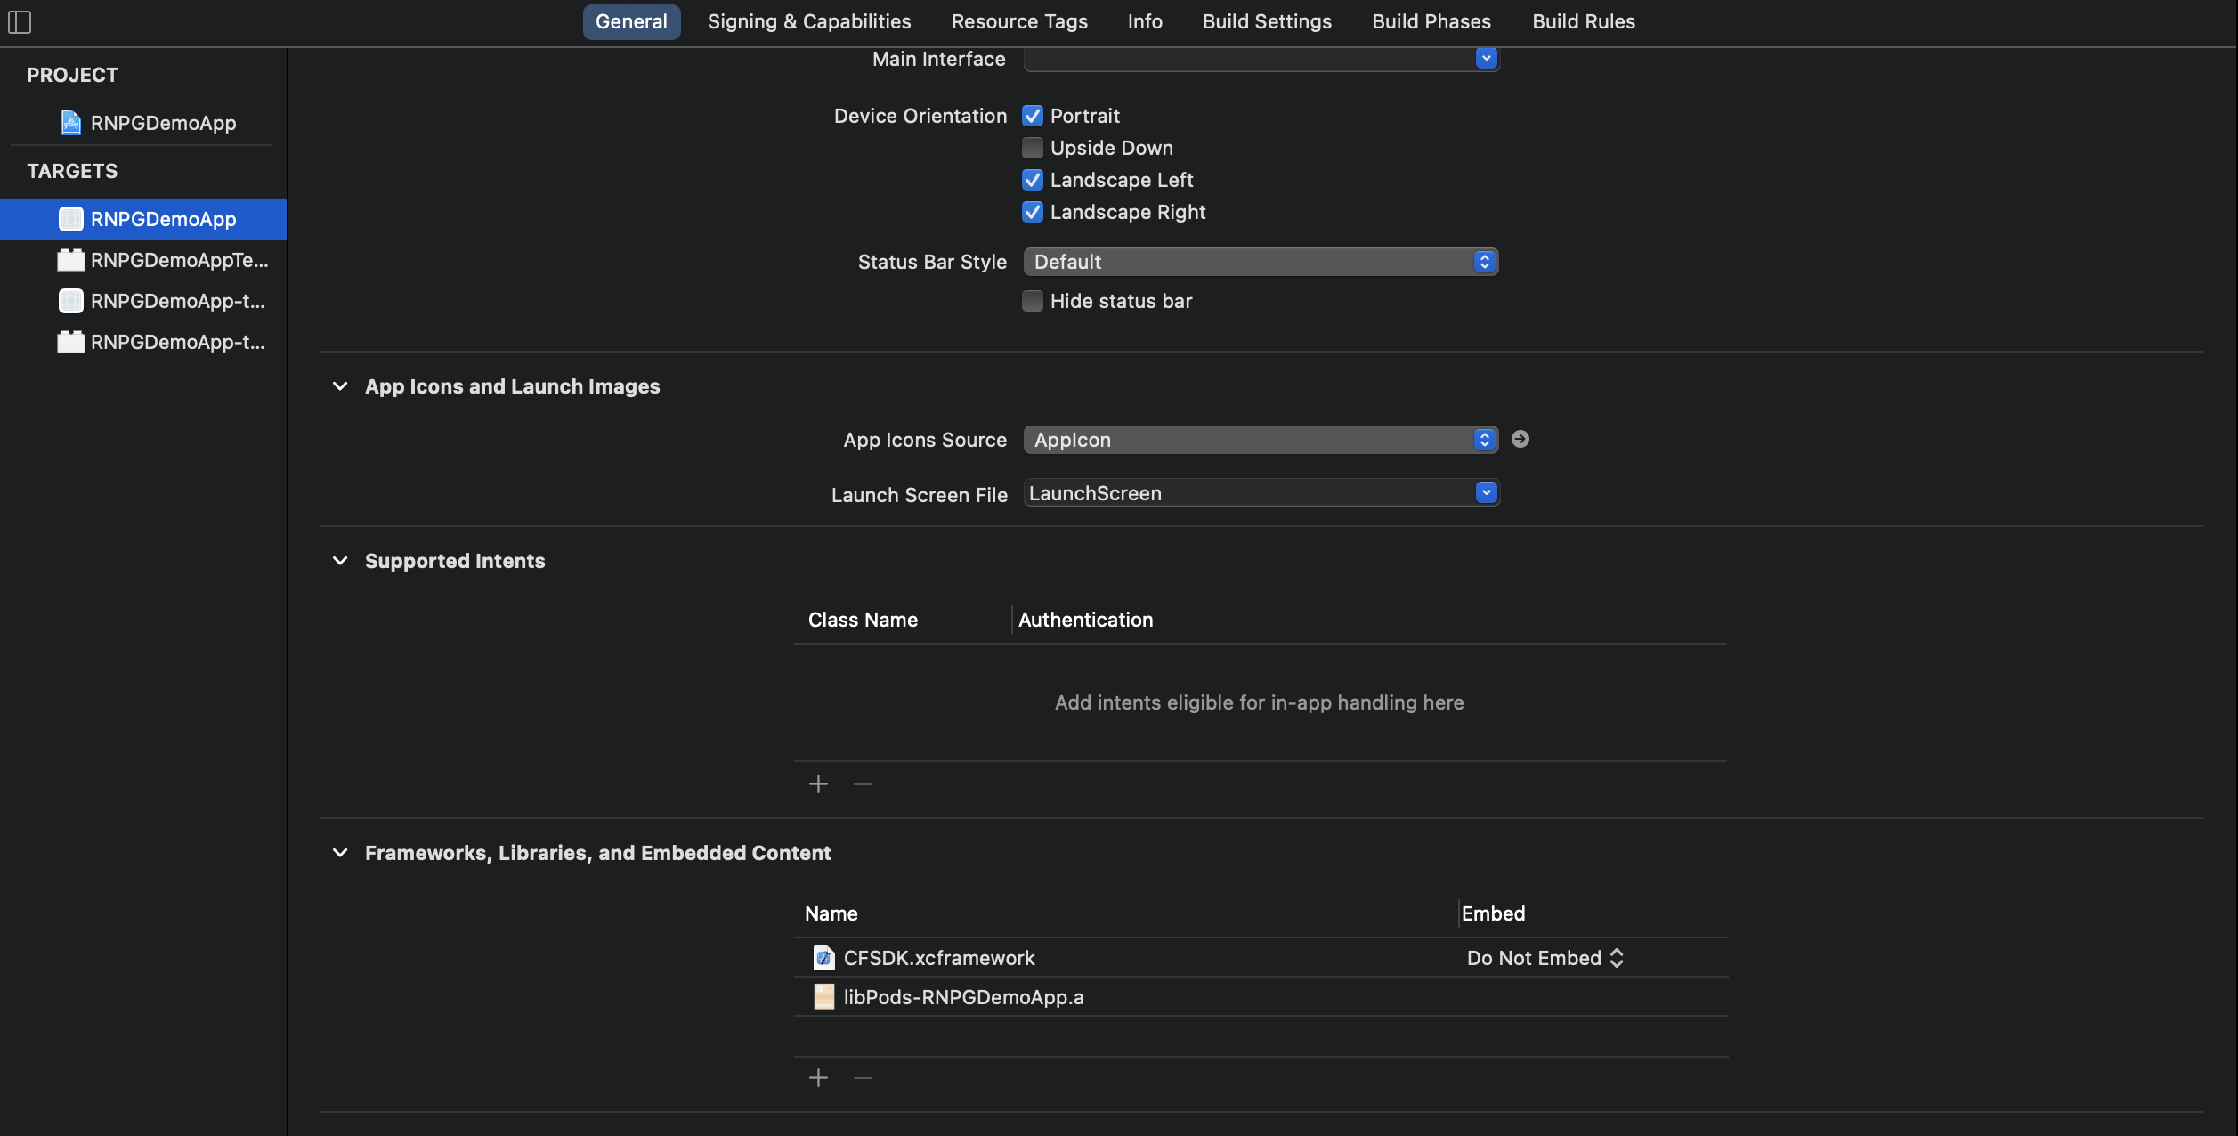Toggle the Landscape Left checkbox
Image resolution: width=2238 pixels, height=1136 pixels.
[1033, 180]
